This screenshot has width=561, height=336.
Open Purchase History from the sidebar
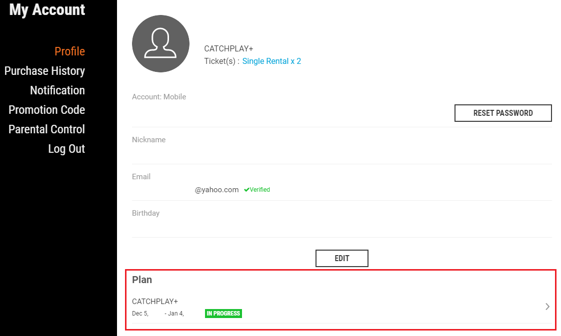point(44,71)
